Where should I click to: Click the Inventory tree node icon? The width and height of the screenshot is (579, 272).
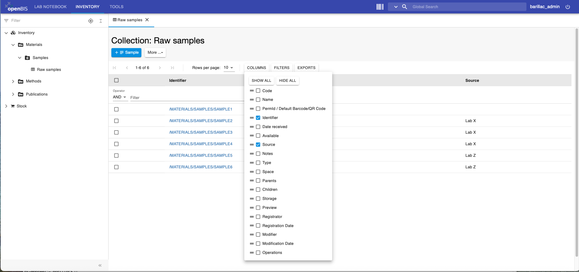13,33
